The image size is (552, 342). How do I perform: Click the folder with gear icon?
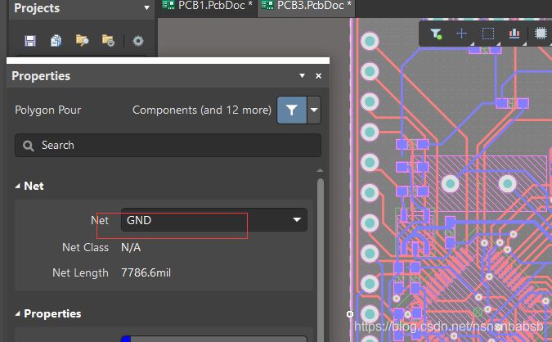pyautogui.click(x=108, y=41)
